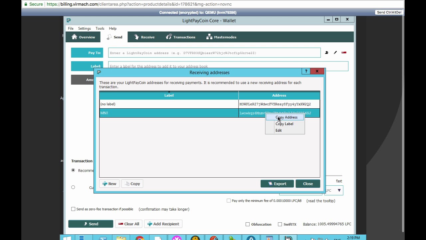Image resolution: width=426 pixels, height=240 pixels.
Task: Select the Send tab
Action: pyautogui.click(x=114, y=37)
